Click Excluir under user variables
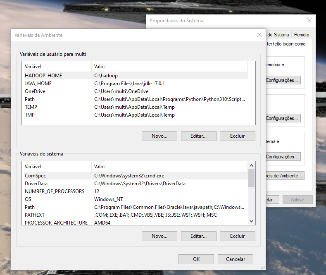Viewport: 326px width, 275px height. point(238,136)
